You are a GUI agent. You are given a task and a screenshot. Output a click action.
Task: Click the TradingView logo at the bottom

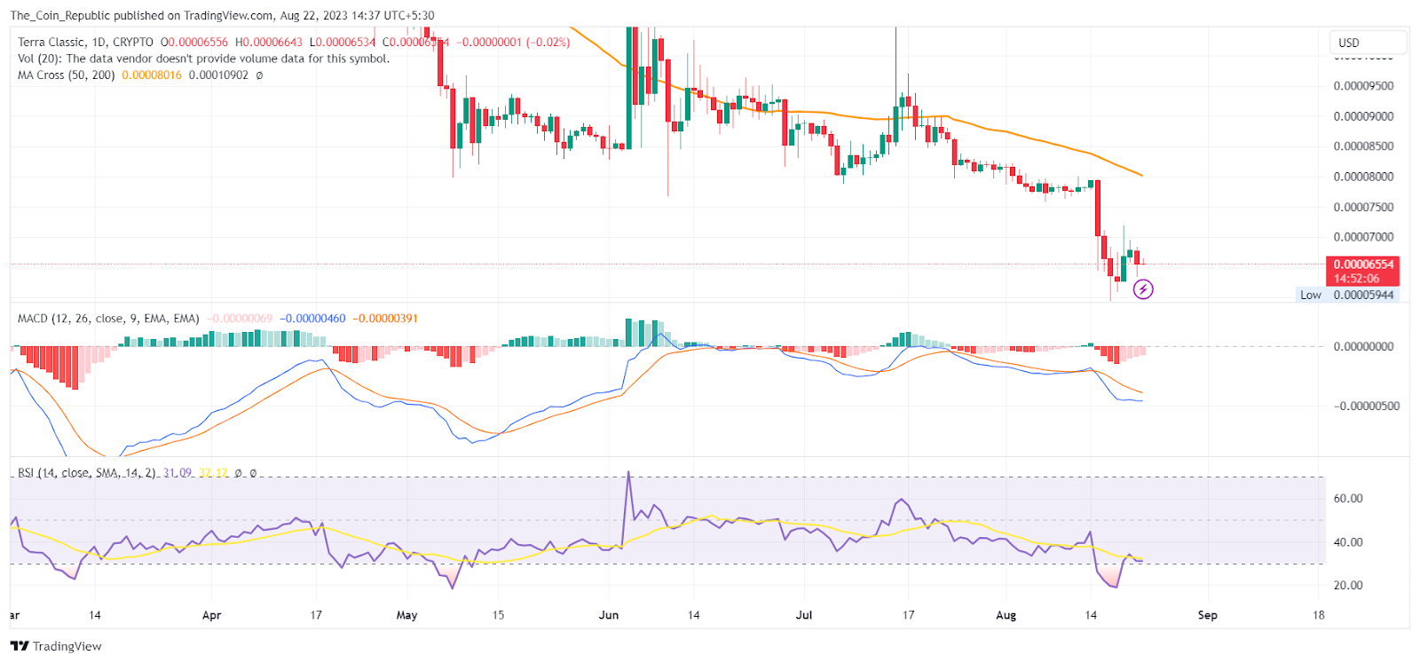(56, 646)
